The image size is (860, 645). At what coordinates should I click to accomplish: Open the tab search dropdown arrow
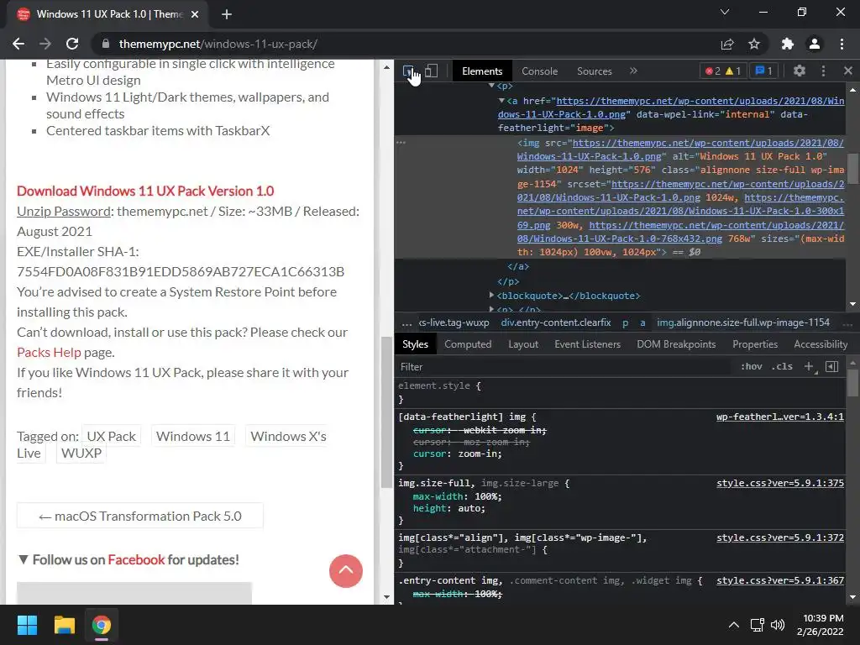(x=725, y=12)
